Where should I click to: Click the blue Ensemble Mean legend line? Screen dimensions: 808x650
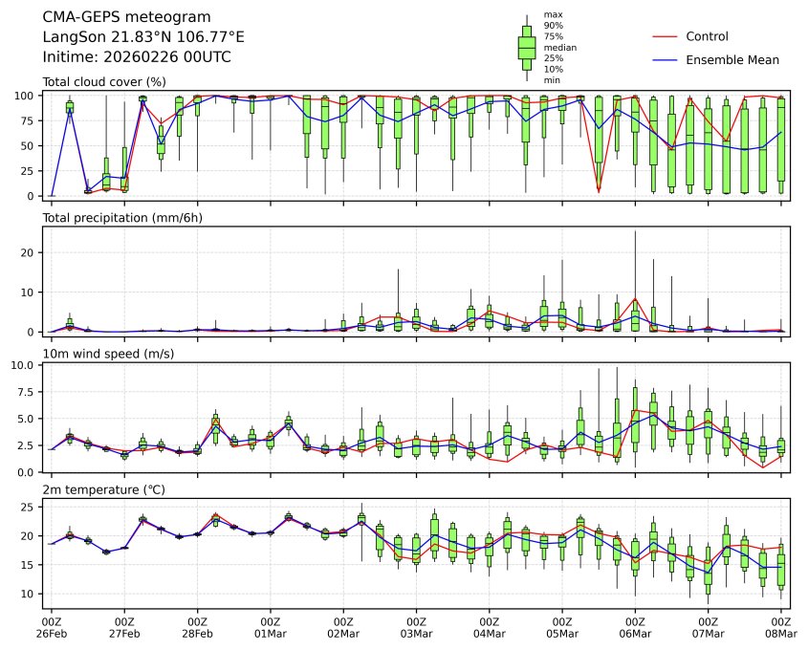665,60
